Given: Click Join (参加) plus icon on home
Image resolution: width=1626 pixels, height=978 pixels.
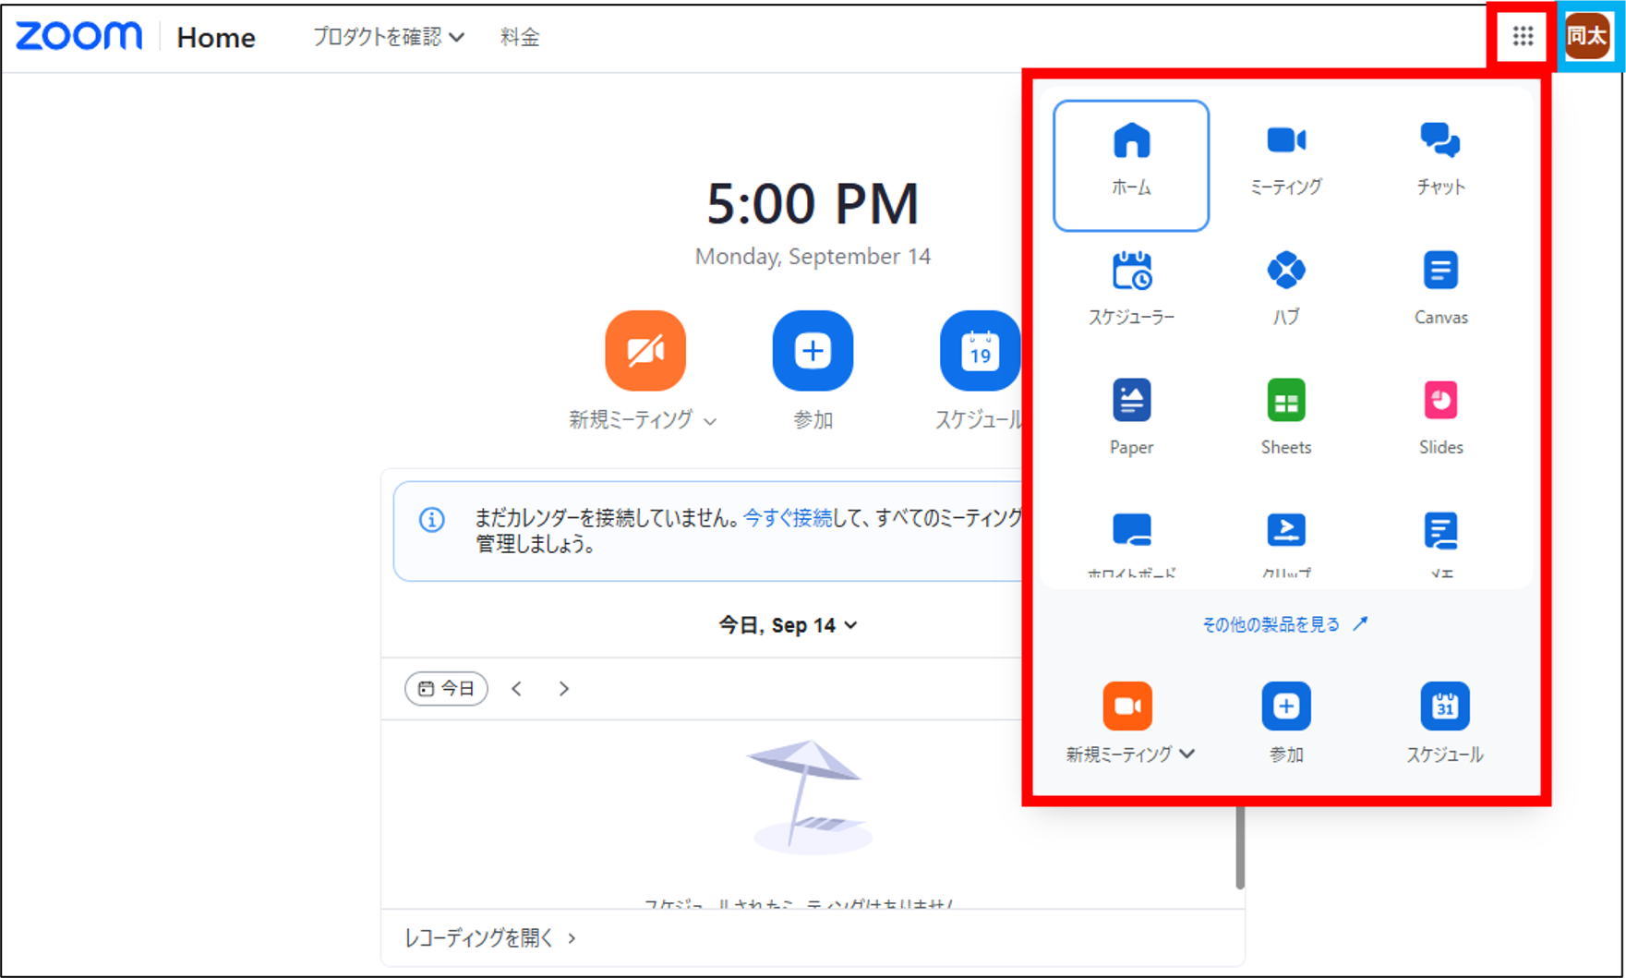Looking at the screenshot, I should click(813, 351).
